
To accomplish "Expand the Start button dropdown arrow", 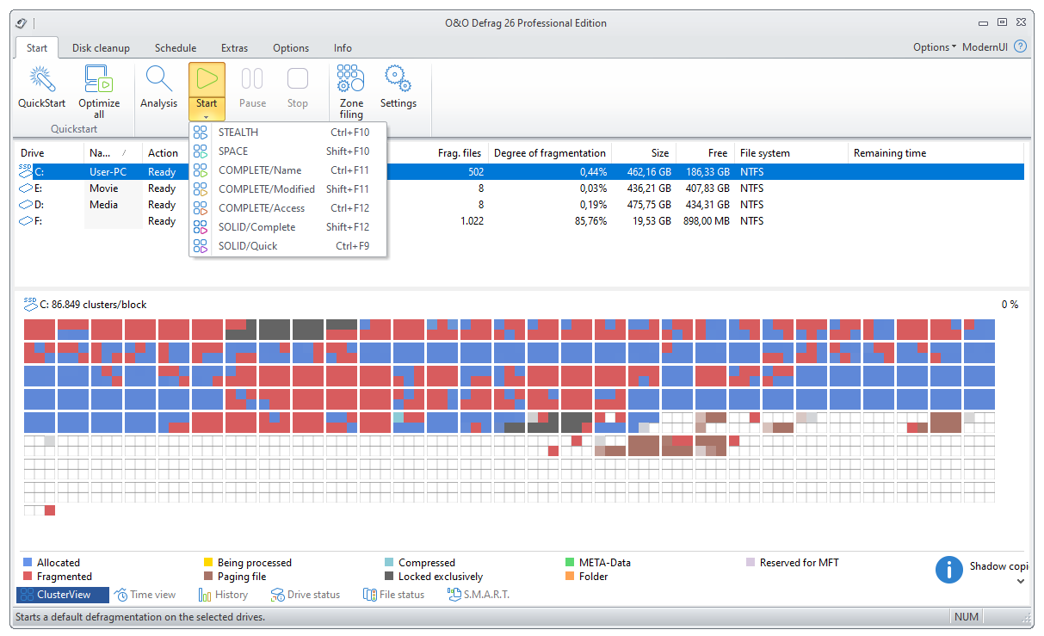I will pyautogui.click(x=207, y=115).
